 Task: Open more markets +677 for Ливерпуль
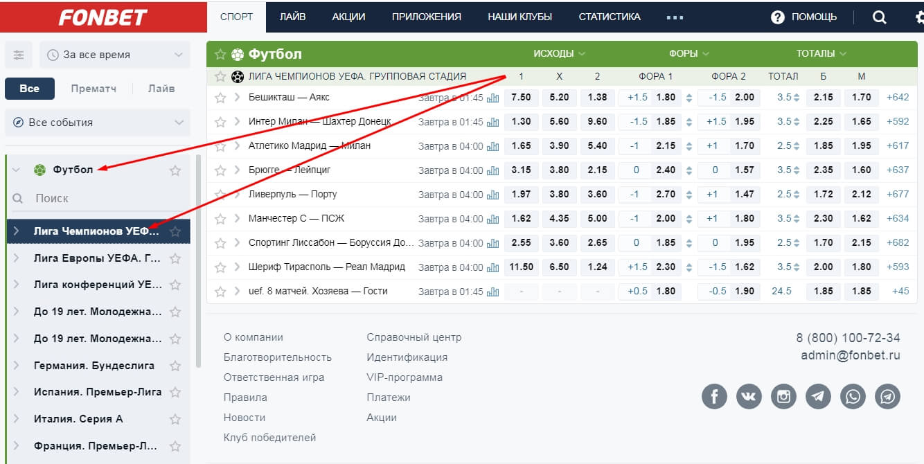(898, 195)
